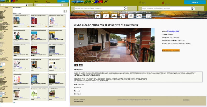Click the MPDN logo on the detail page
Screen dimensions: 207x107
pos(90,2)
